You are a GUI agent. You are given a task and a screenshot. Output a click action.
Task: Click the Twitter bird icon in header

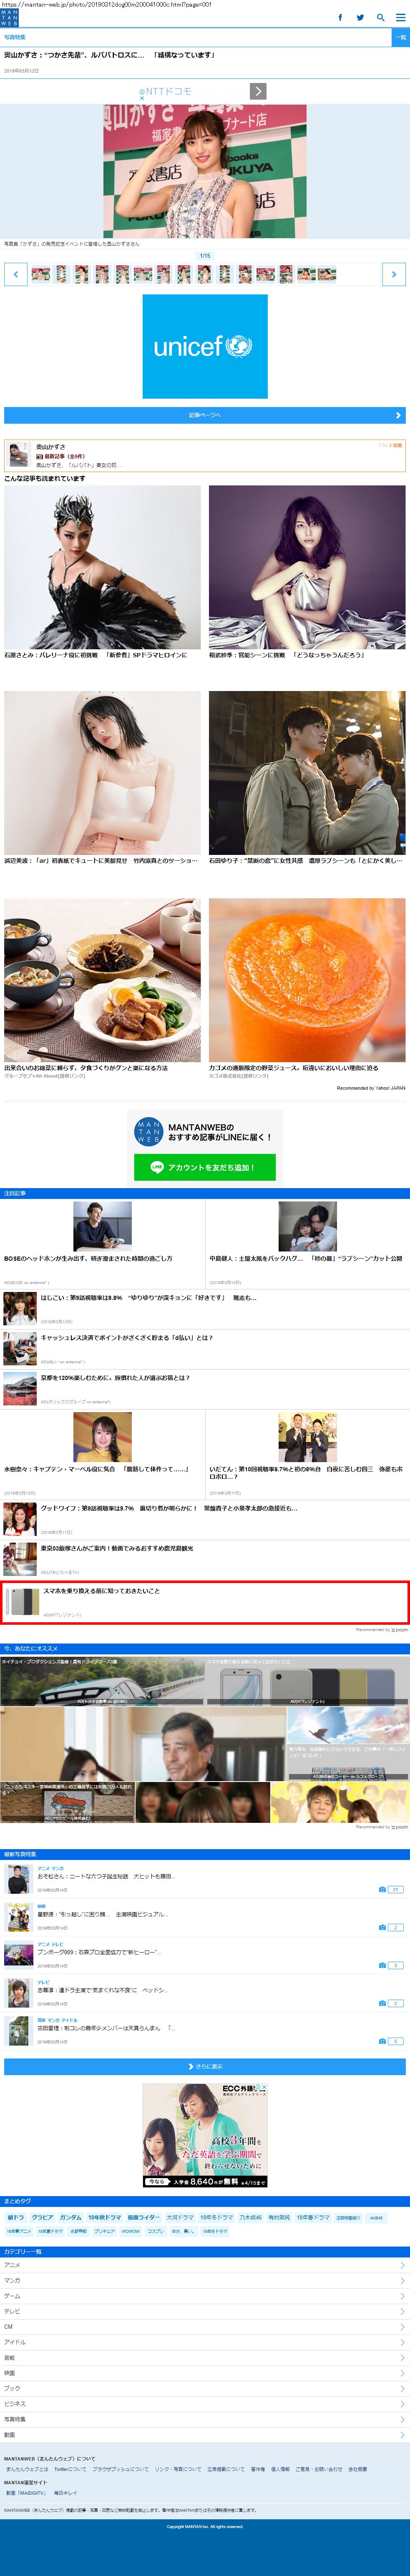[360, 17]
